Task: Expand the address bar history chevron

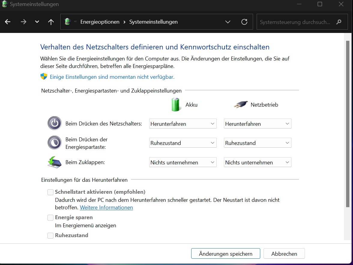Action: tap(228, 22)
